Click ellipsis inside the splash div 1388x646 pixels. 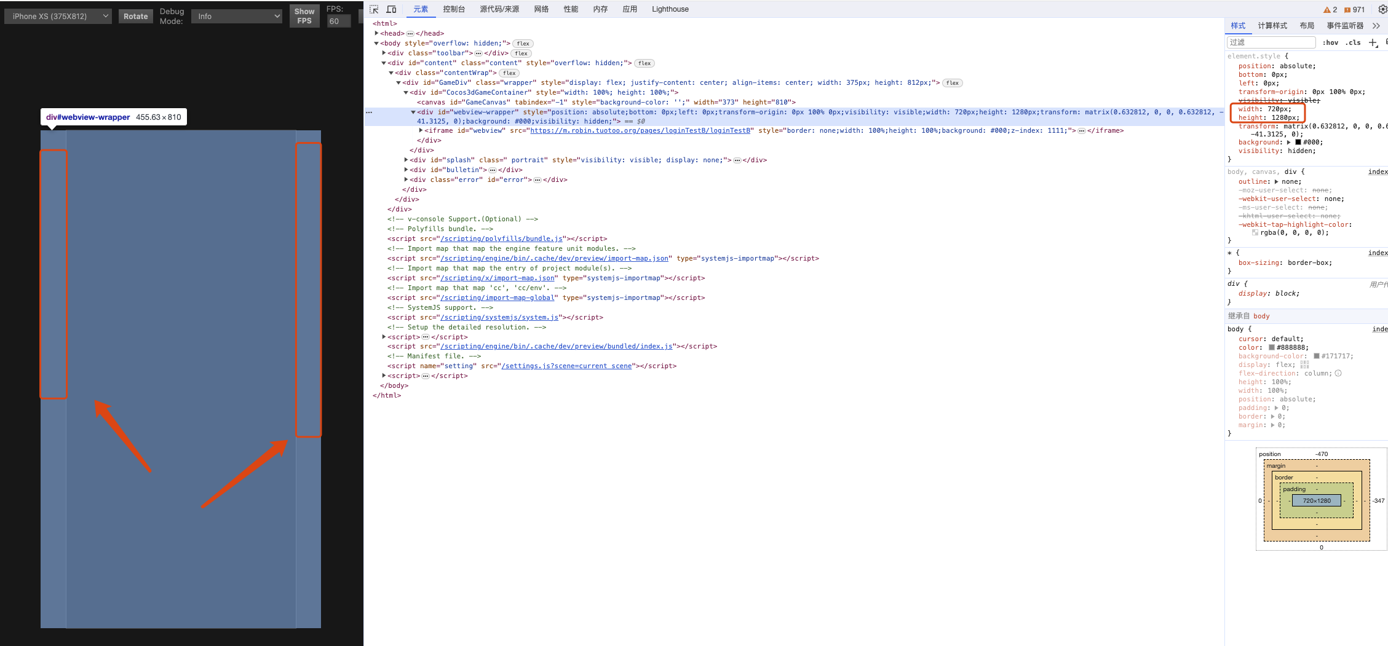coord(737,160)
